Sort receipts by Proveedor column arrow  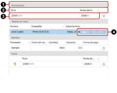[x=29, y=43]
